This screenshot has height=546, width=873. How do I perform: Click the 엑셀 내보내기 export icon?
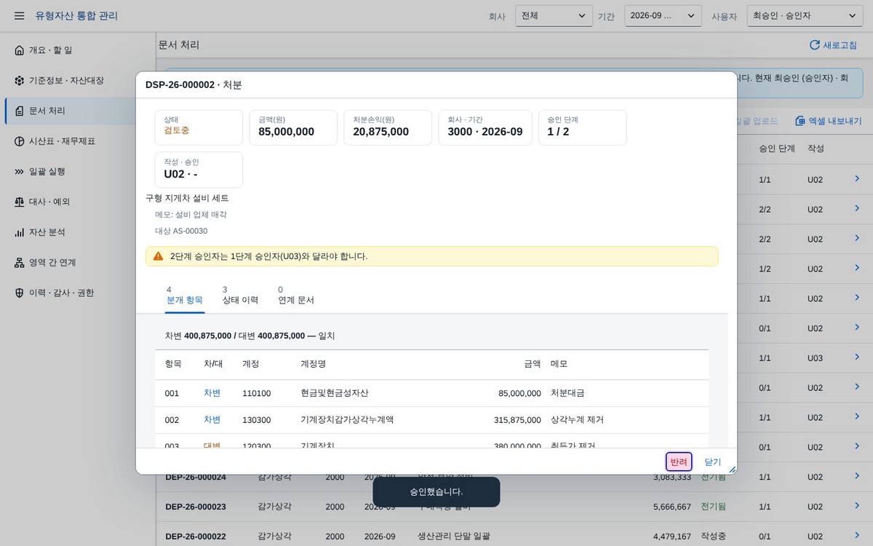[800, 121]
